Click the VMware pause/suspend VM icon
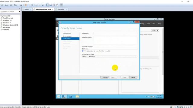 [x=26, y=5]
